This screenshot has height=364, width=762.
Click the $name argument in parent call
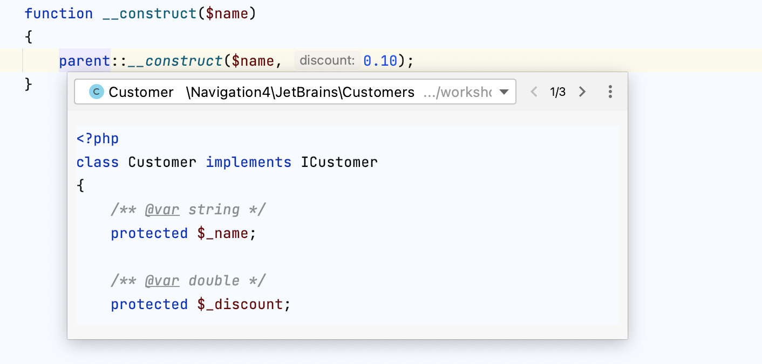[253, 61]
